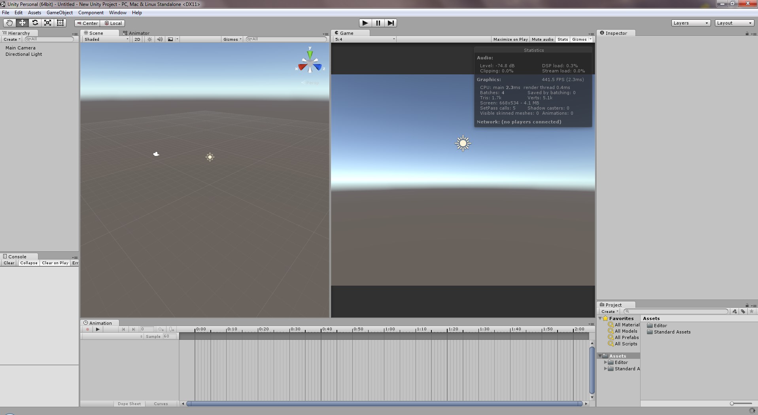Select the Scale tool

pos(47,23)
